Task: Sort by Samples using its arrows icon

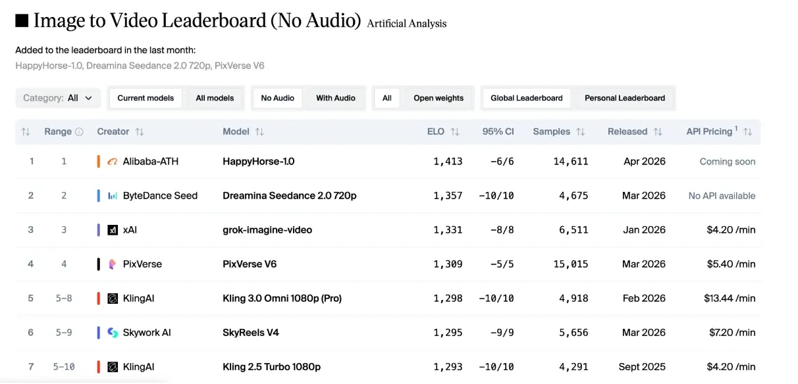Action: (580, 132)
